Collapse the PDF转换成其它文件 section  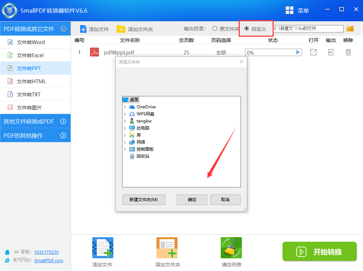coord(64,29)
